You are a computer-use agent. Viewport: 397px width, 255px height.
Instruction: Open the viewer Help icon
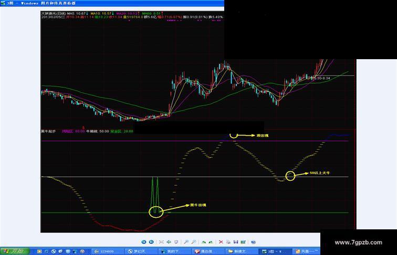pos(253,242)
